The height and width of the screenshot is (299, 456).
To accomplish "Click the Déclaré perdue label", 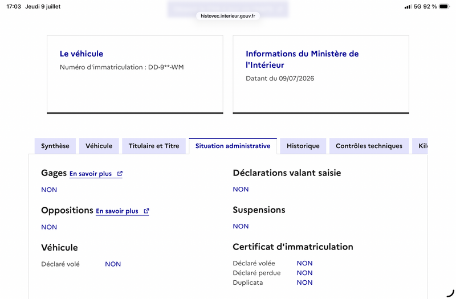I will [256, 273].
